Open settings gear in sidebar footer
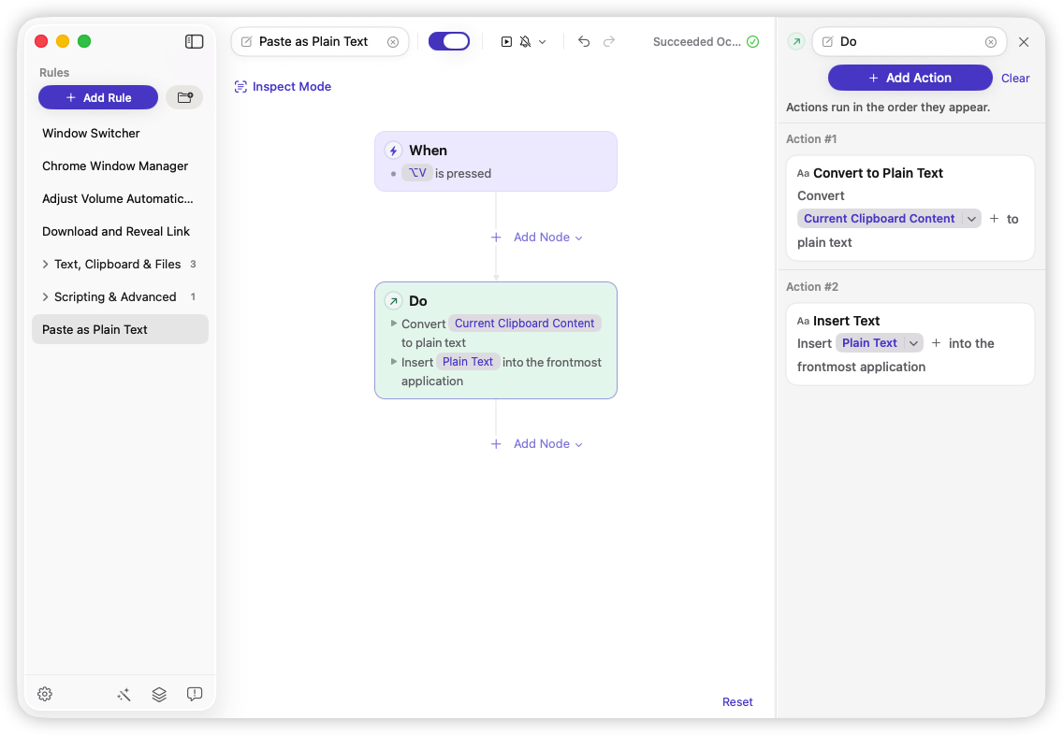 (x=45, y=694)
